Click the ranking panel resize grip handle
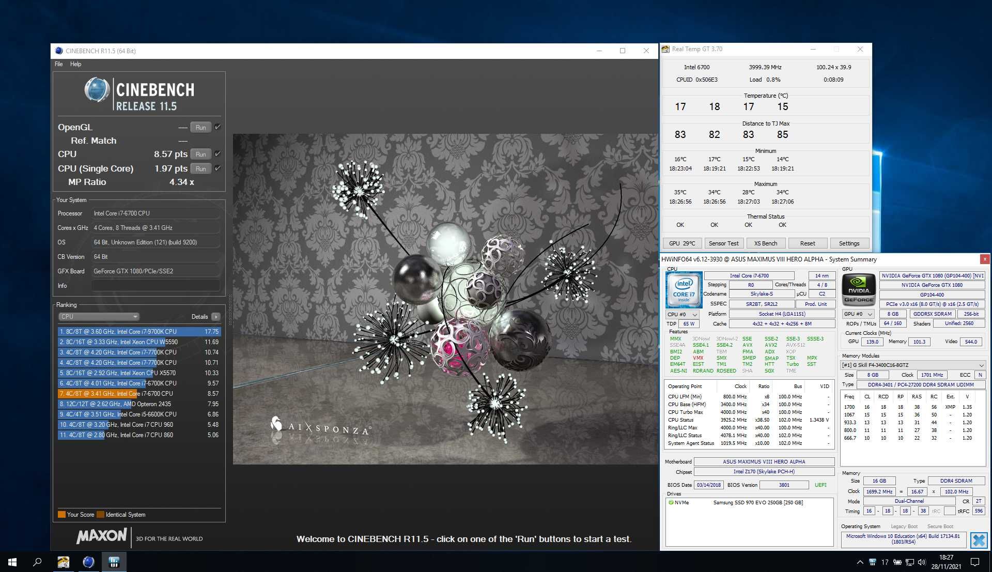992x572 pixels. pyautogui.click(x=229, y=309)
